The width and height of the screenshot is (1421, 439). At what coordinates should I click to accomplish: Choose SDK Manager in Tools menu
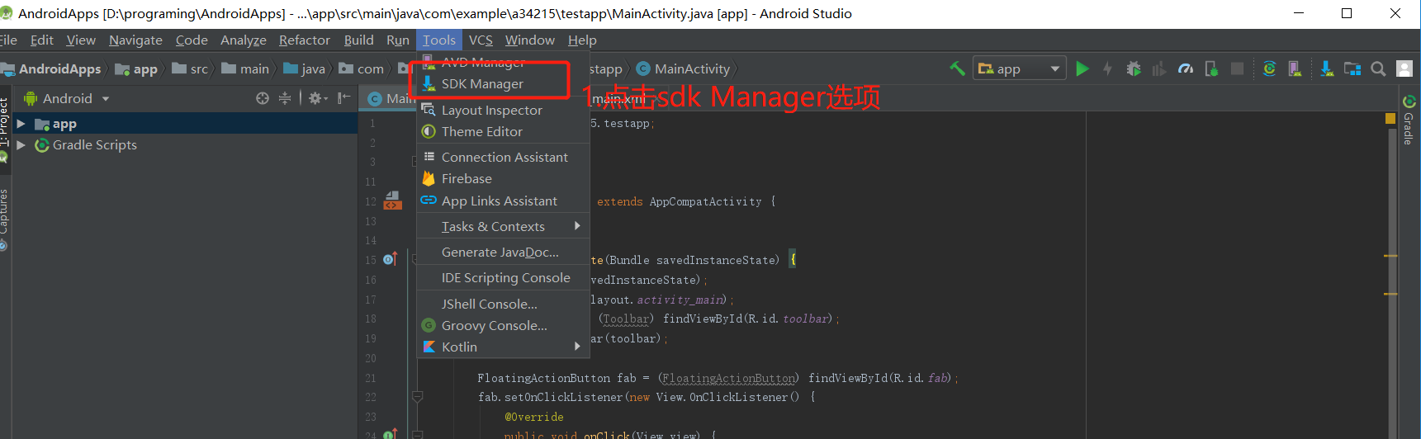pos(503,84)
